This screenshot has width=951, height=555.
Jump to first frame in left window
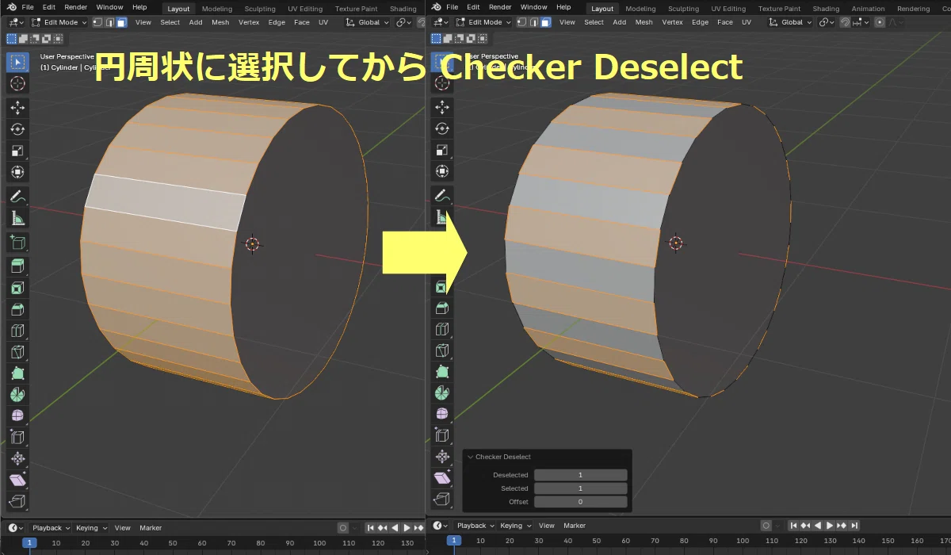pyautogui.click(x=370, y=528)
